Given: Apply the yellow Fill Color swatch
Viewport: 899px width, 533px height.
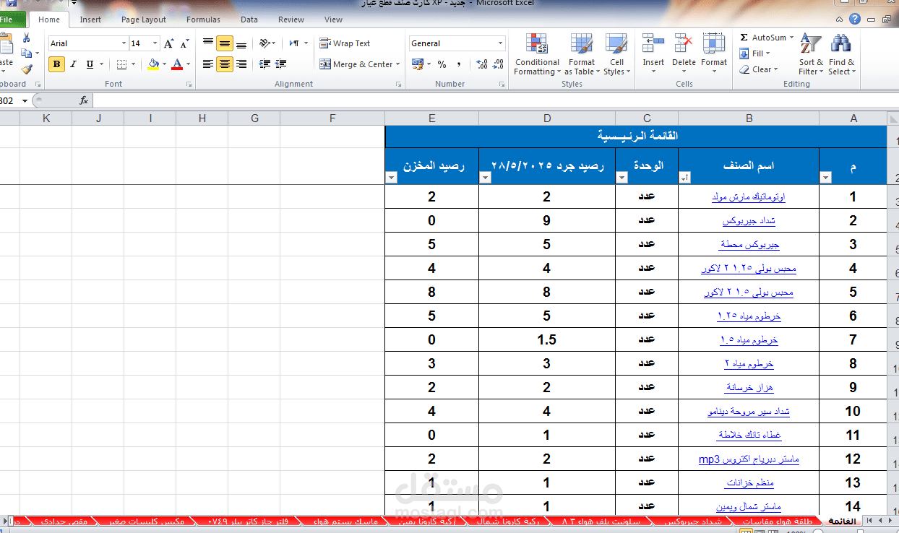Looking at the screenshot, I should pyautogui.click(x=153, y=64).
